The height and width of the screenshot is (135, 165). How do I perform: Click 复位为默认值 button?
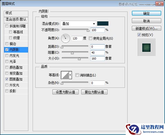coord(94,92)
